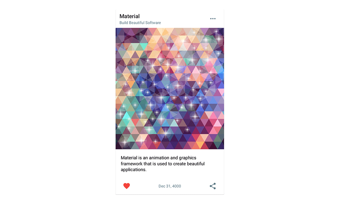Click the "Dec 31, 4000" date label
Viewport: 340px width, 204px height.
pyautogui.click(x=170, y=186)
